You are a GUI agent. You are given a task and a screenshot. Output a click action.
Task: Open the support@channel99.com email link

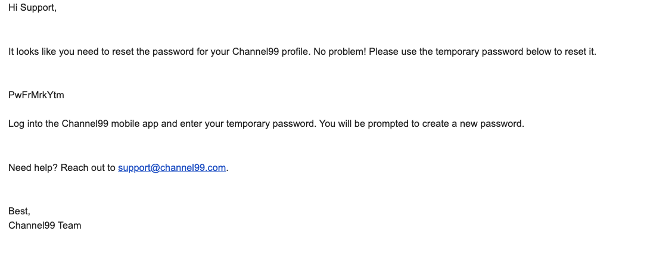point(172,168)
